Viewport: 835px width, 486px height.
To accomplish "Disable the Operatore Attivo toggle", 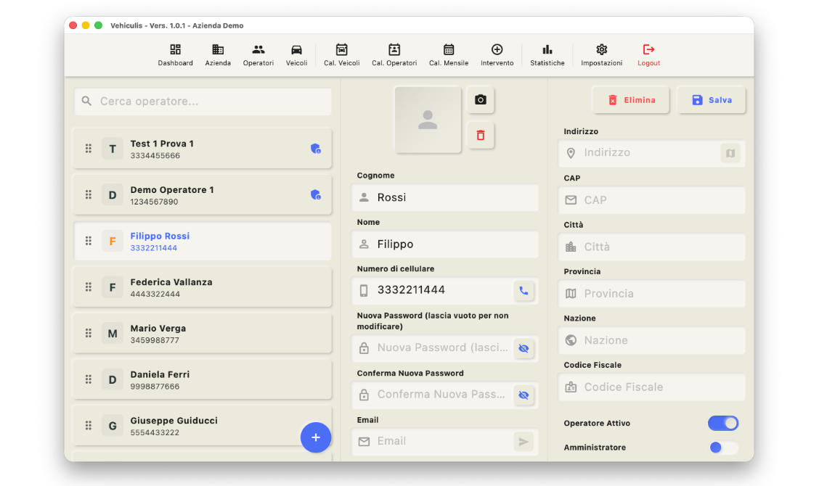I will tap(723, 423).
